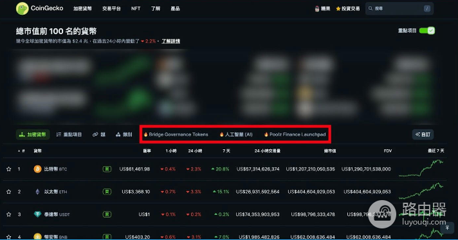This screenshot has height=240, width=458.
Task: Open the 了解詳情 link
Action: [x=171, y=41]
